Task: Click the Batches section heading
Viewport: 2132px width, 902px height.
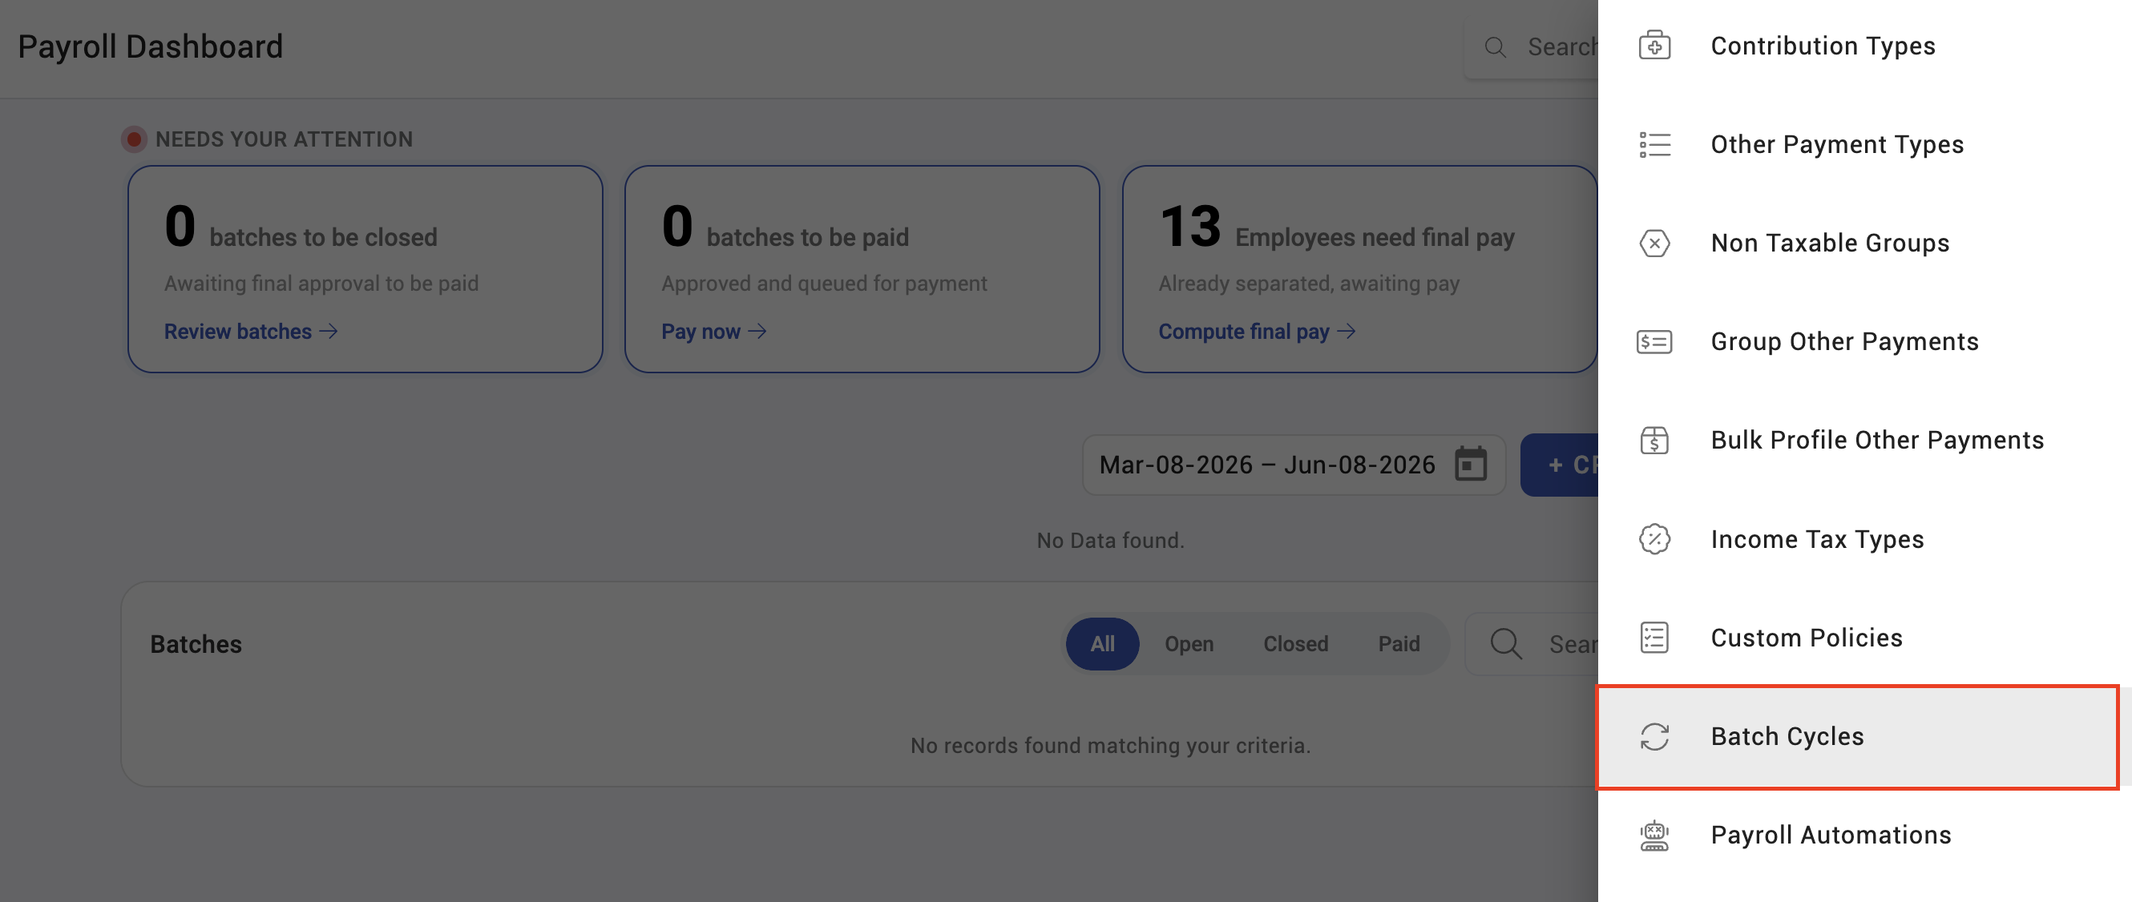Action: pyautogui.click(x=196, y=643)
